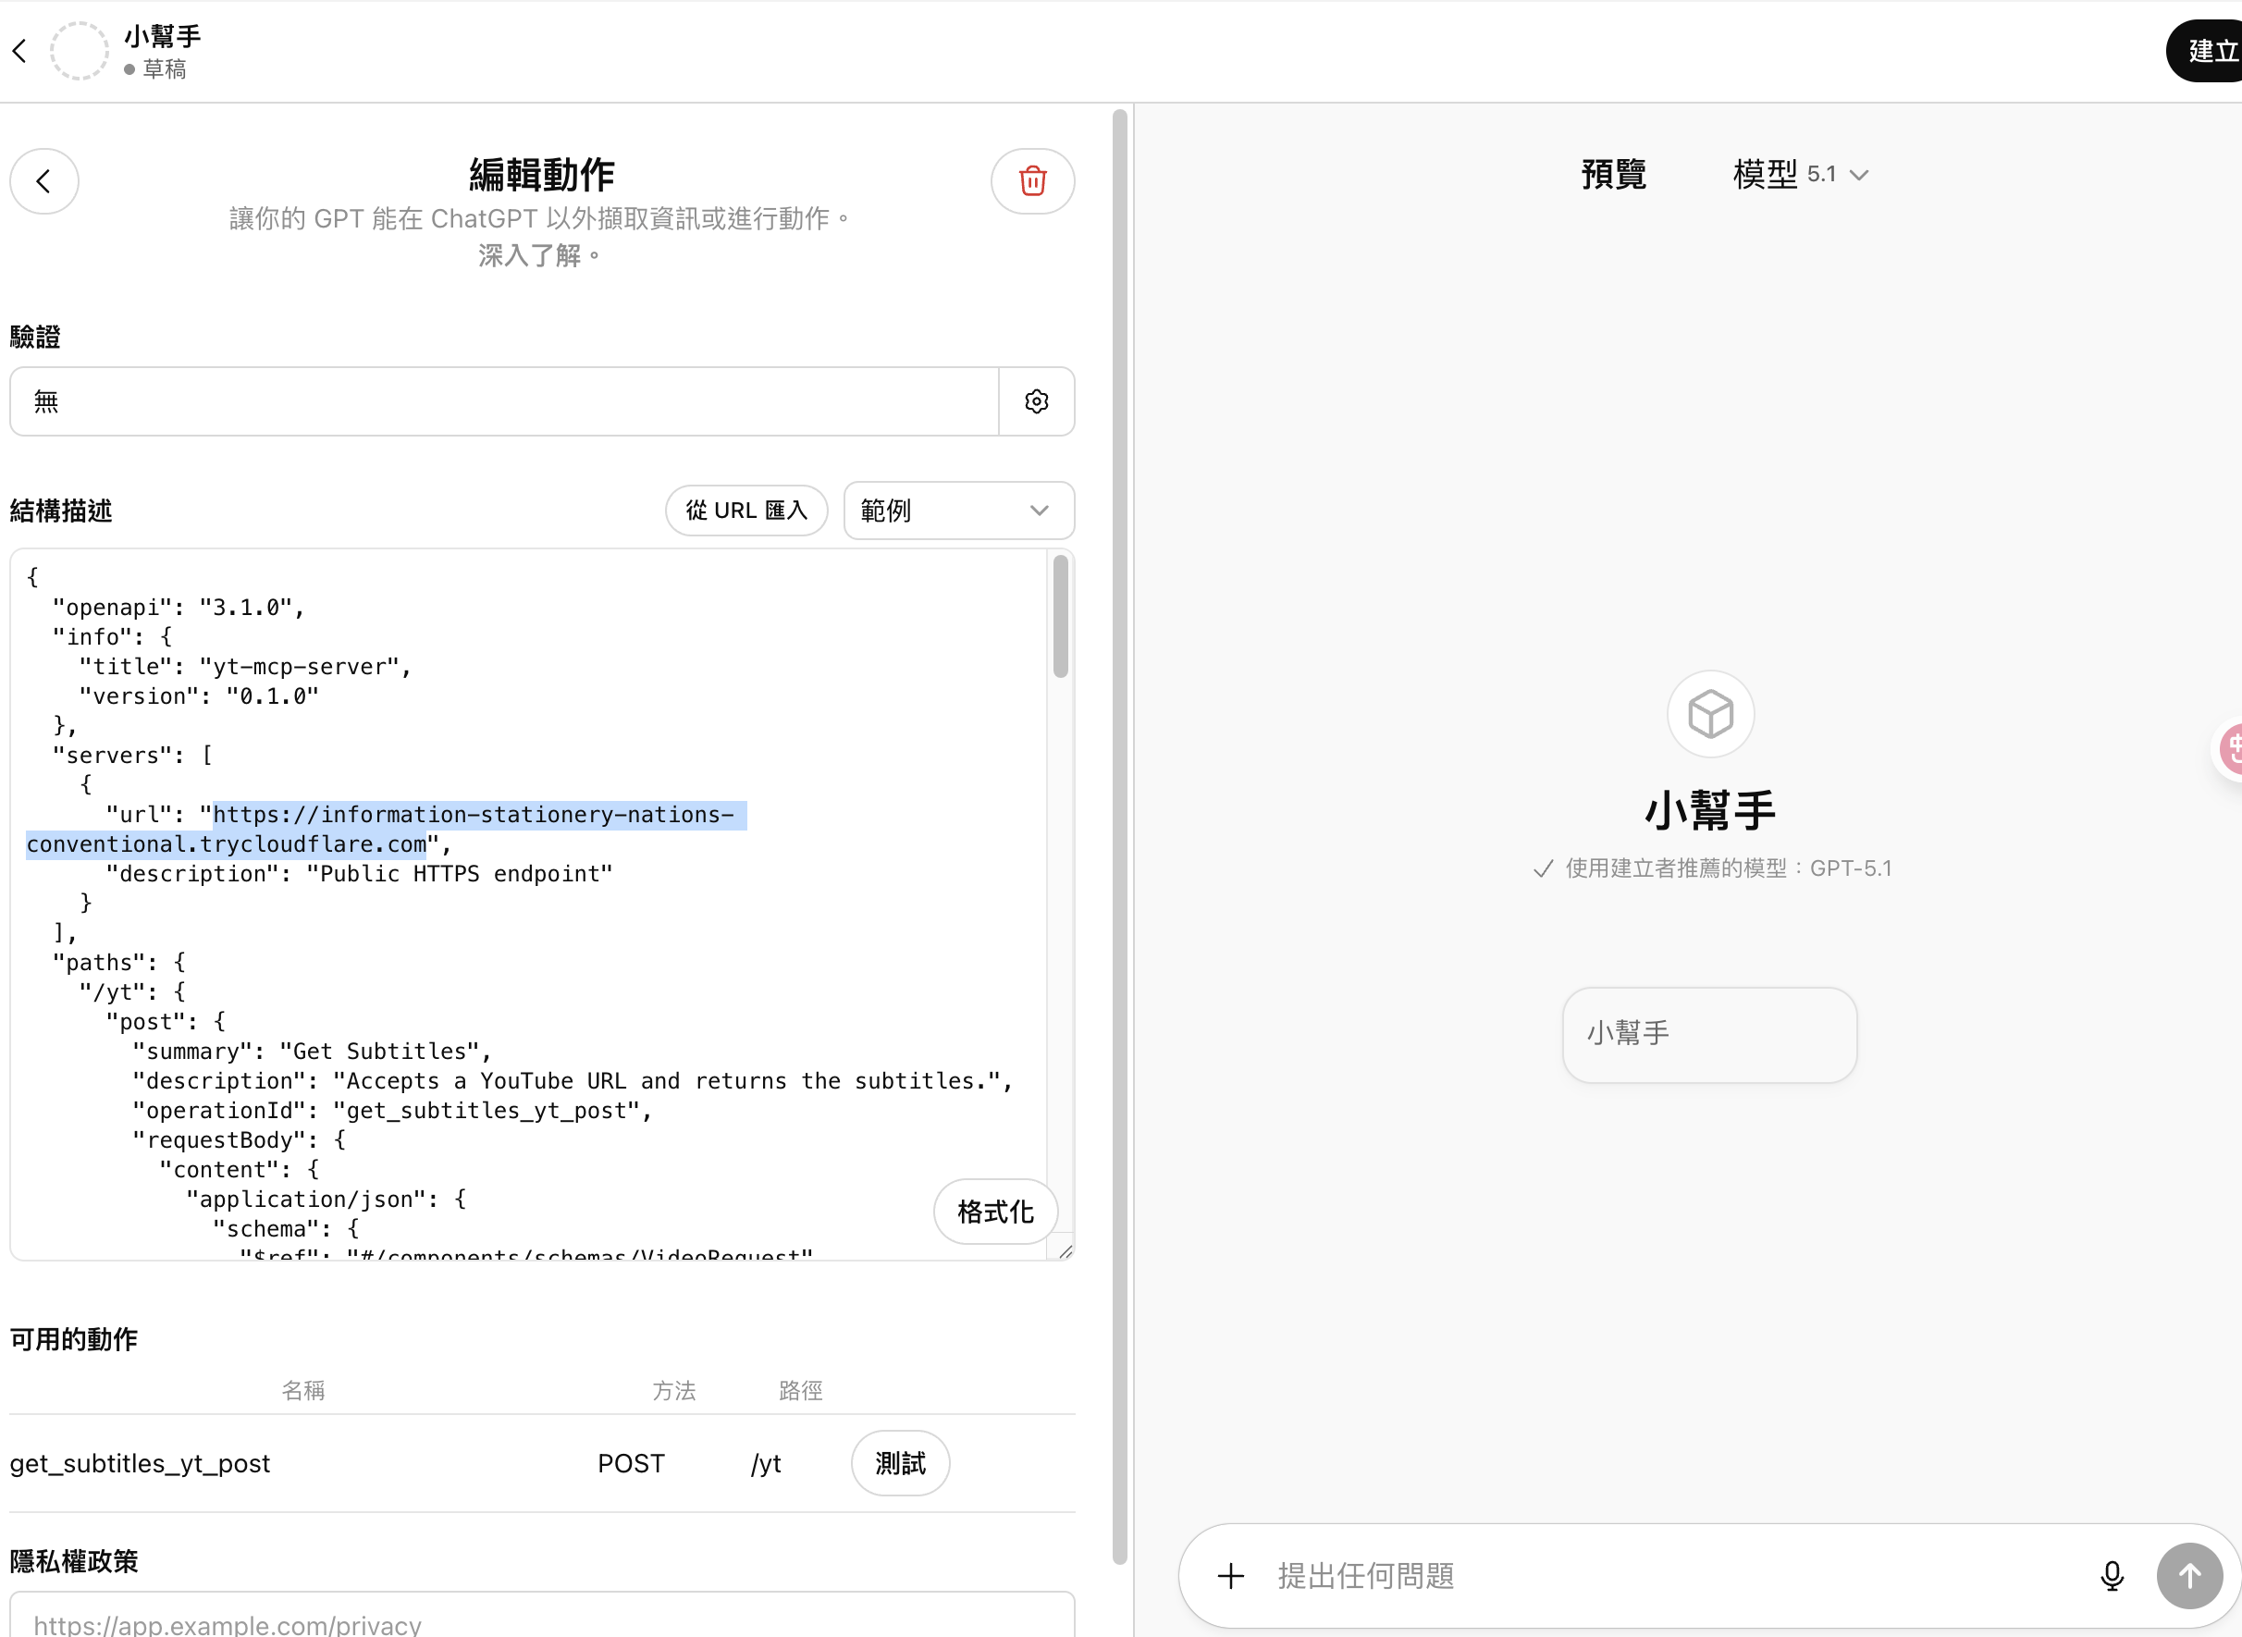
Task: Click the microphone icon in chat box
Action: point(2112,1576)
